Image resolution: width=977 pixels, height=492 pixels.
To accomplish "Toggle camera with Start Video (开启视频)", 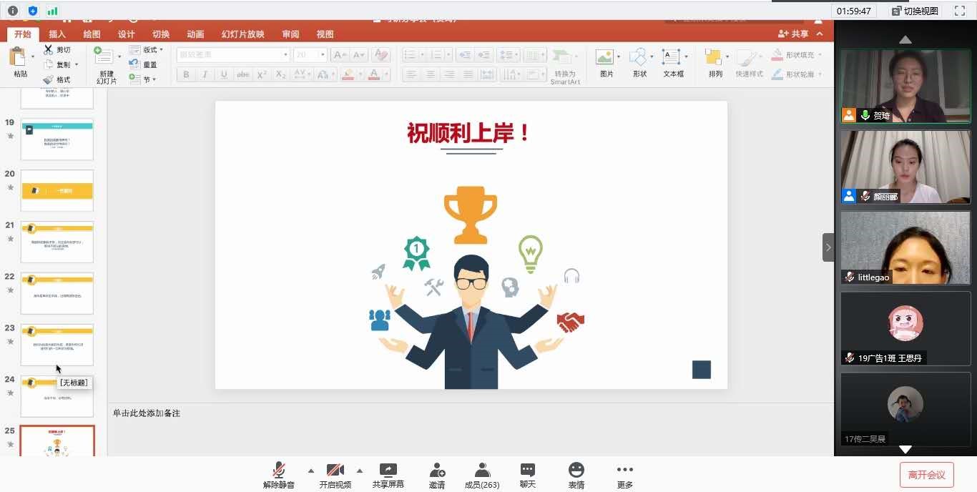I will pos(335,470).
